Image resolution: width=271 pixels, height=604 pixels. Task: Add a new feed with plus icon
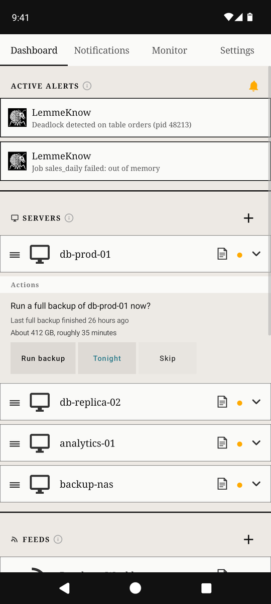pyautogui.click(x=248, y=540)
